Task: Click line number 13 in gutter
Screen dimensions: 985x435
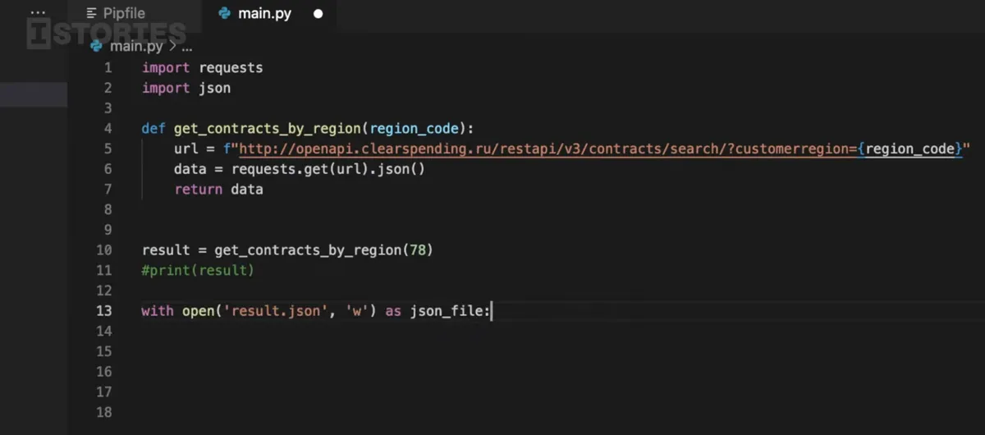Action: (103, 311)
